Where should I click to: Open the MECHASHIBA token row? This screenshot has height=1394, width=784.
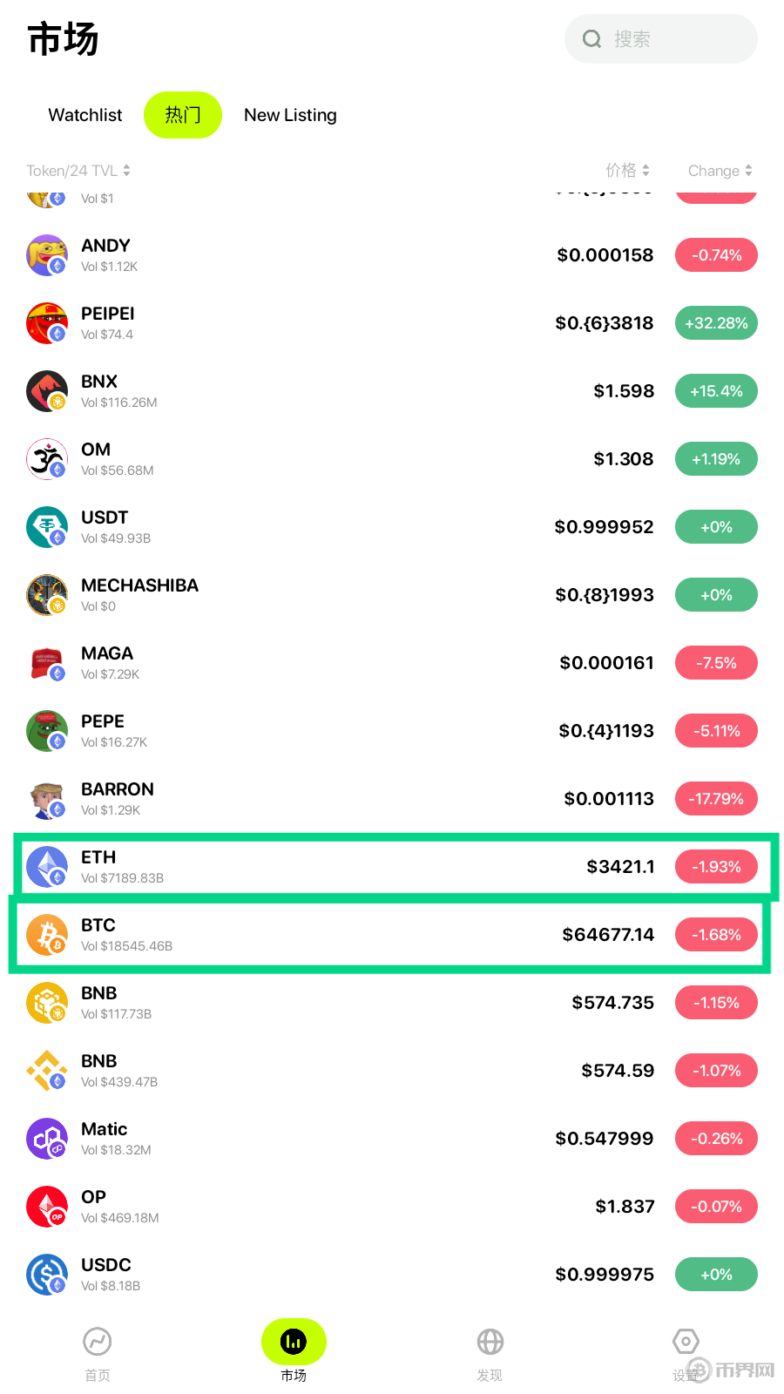348,595
